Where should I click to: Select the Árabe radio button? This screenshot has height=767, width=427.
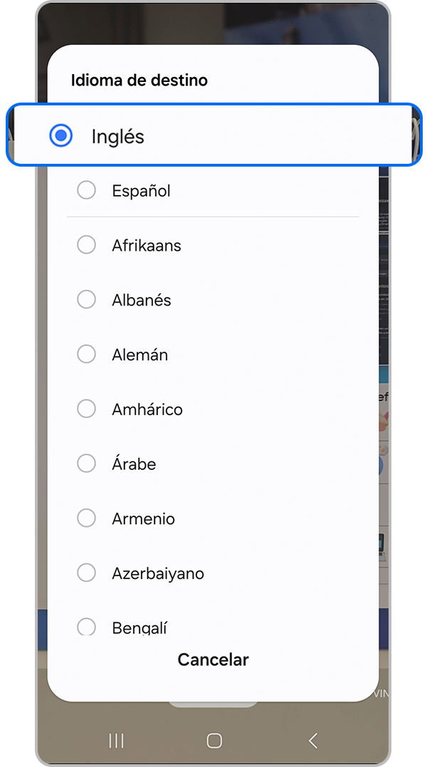[x=86, y=464]
